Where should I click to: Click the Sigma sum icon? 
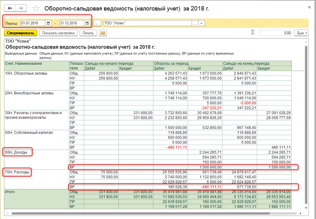[253, 32]
